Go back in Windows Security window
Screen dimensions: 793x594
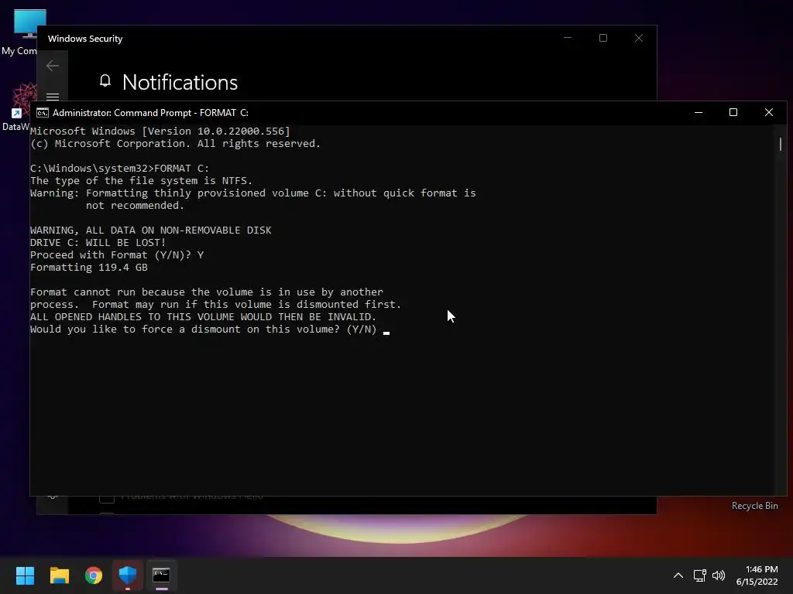click(53, 66)
